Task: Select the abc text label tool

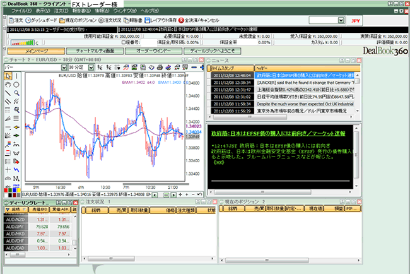Action: pos(8,186)
